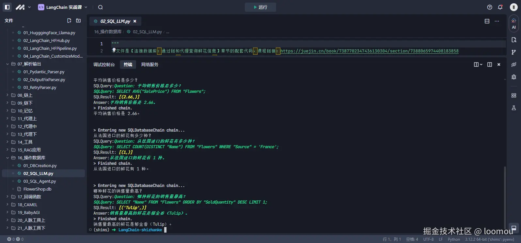Open the extensions grid icon
Viewport: 521px width, 243px height.
point(514,95)
